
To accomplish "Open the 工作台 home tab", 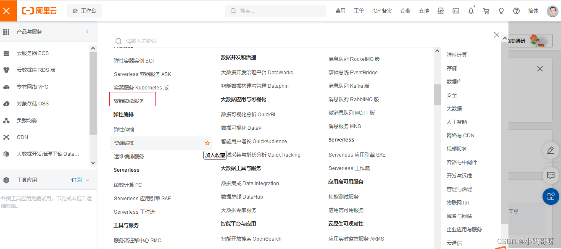I will 84,11.
